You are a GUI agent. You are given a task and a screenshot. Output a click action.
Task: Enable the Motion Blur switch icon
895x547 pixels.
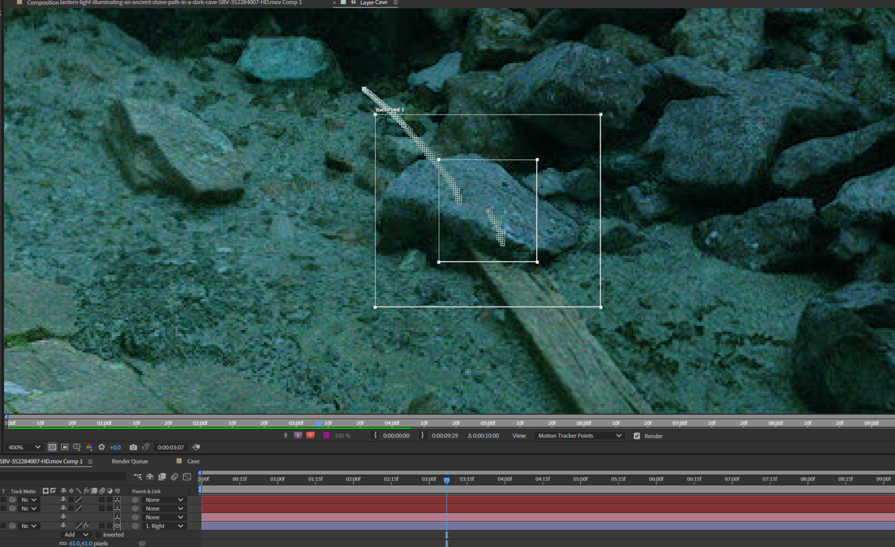click(x=174, y=477)
